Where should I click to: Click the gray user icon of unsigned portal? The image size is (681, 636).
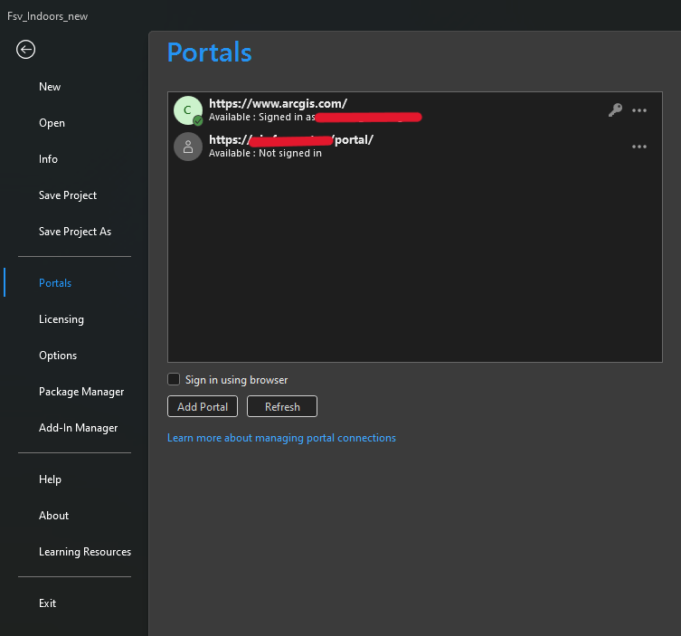pyautogui.click(x=188, y=147)
